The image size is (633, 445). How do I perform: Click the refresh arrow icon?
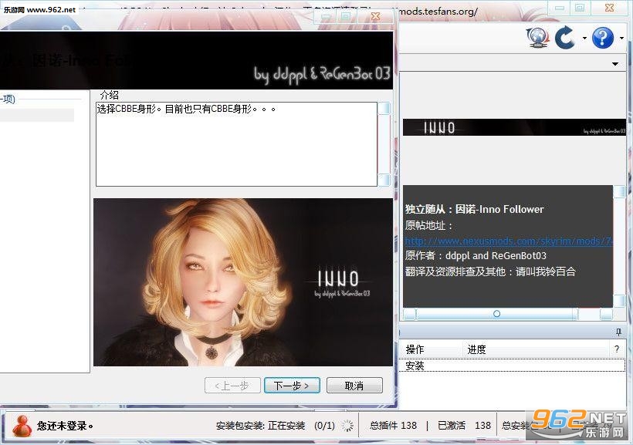pyautogui.click(x=565, y=38)
